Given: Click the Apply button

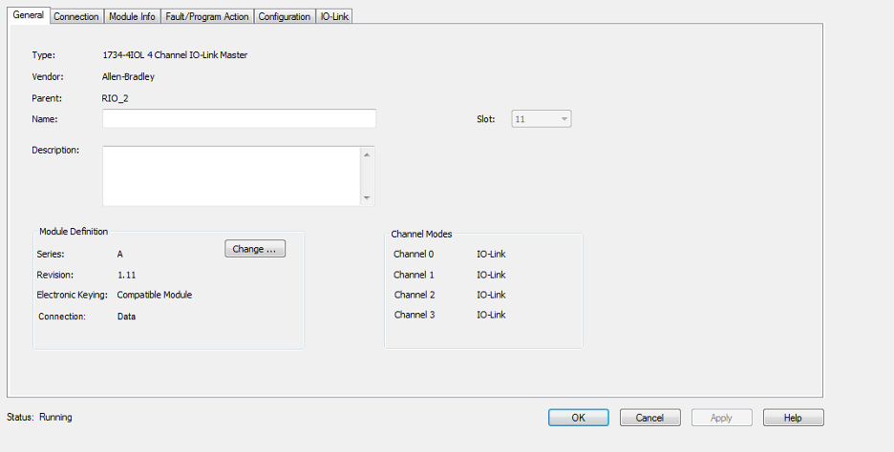Looking at the screenshot, I should point(721,418).
